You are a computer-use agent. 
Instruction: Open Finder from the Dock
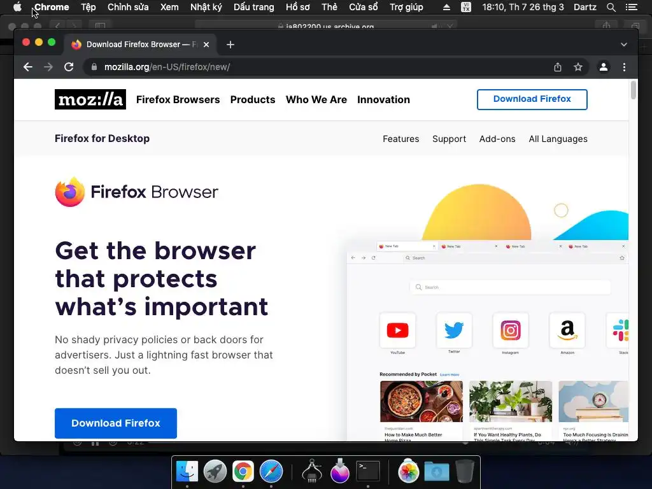click(x=187, y=471)
